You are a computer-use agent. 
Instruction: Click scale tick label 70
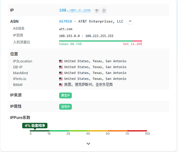pyautogui.click(x=127, y=133)
